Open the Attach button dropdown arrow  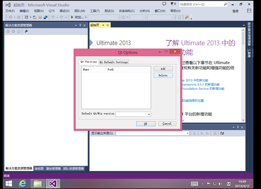point(86,17)
